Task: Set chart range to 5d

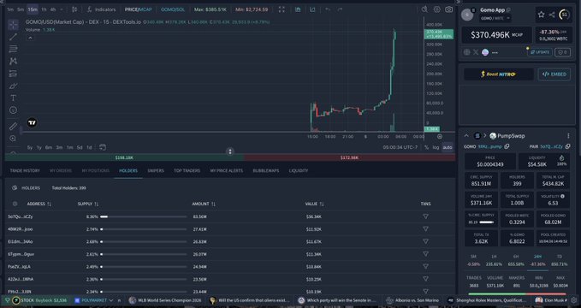Action: coord(80,147)
